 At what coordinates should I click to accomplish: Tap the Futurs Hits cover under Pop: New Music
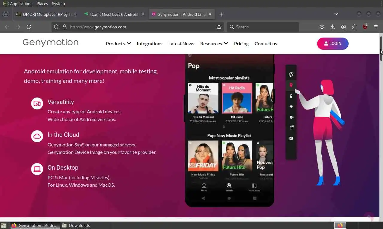[x=237, y=156]
